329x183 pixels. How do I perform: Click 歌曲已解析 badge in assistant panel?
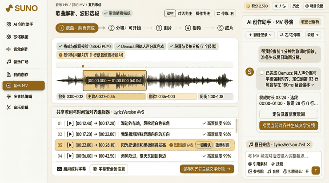pos(310,22)
